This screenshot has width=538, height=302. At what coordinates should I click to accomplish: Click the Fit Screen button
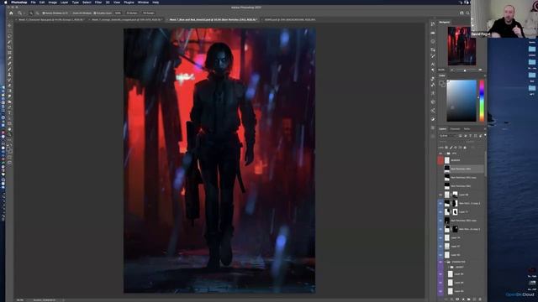tap(132, 13)
